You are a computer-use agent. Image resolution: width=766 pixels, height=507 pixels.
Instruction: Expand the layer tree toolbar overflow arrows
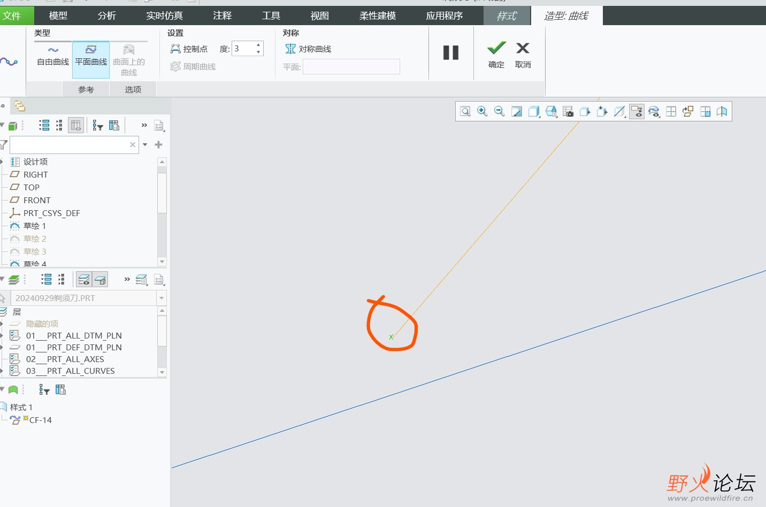pyautogui.click(x=127, y=279)
